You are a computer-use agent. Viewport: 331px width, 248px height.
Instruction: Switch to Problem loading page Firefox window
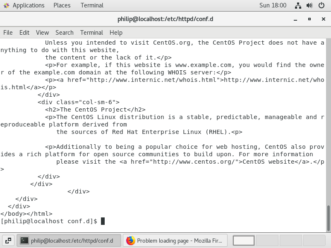pyautogui.click(x=175, y=241)
